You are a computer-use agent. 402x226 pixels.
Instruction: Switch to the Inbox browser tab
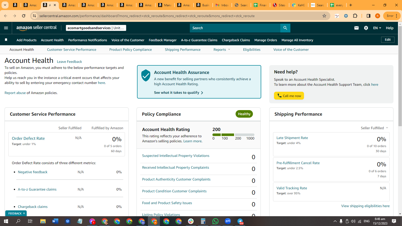(222, 5)
